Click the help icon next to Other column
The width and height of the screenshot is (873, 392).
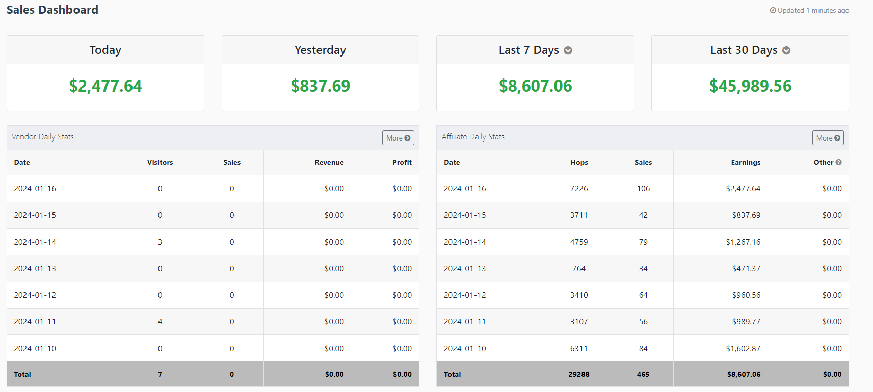coord(839,162)
